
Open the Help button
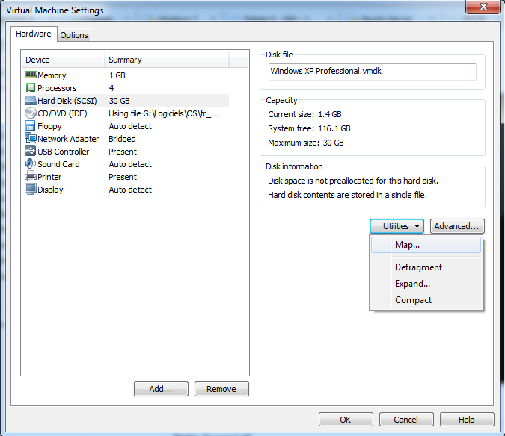click(x=467, y=420)
